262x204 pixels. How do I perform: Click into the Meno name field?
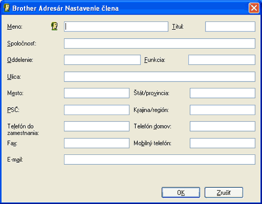pos(116,27)
